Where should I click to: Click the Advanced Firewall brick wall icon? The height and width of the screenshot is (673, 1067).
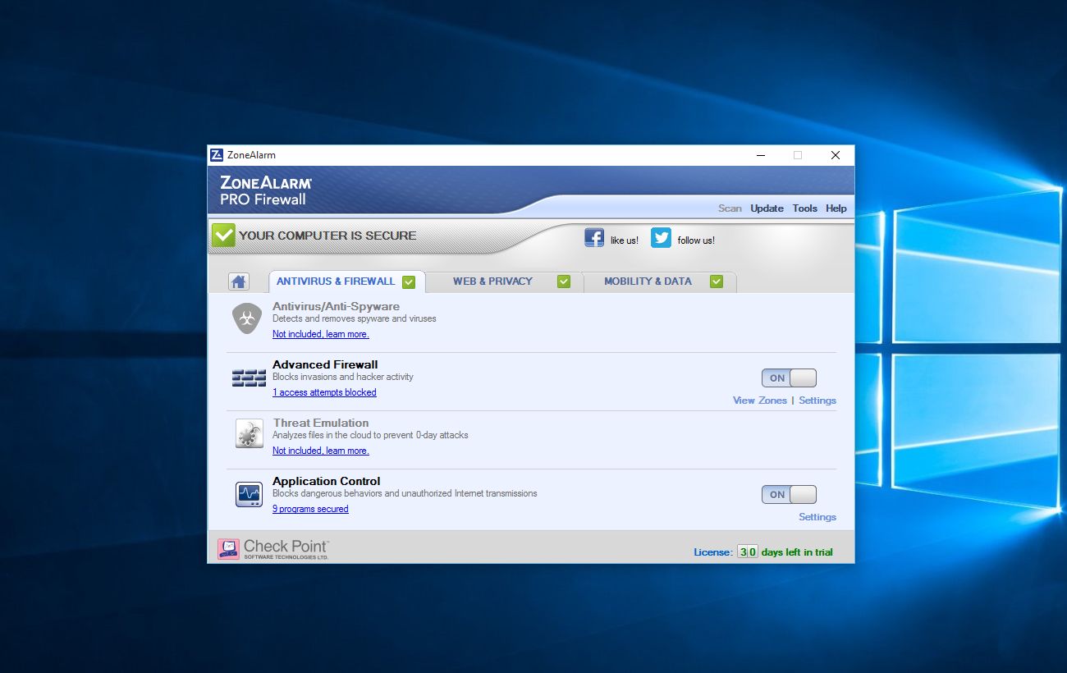click(249, 378)
